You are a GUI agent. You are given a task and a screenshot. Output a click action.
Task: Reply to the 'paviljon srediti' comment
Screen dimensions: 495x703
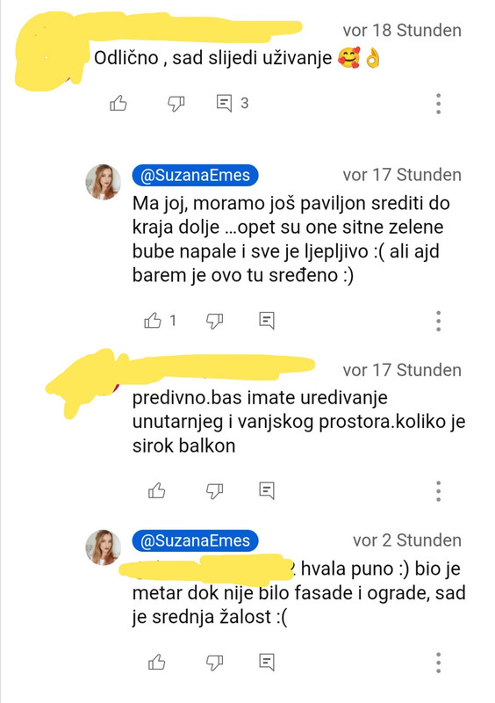267,321
